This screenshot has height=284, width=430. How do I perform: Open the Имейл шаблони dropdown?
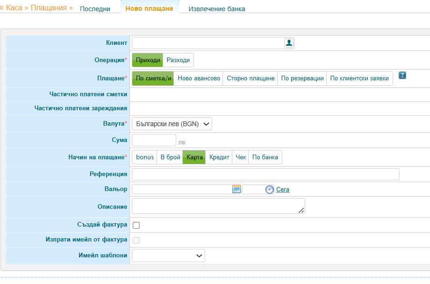click(168, 256)
